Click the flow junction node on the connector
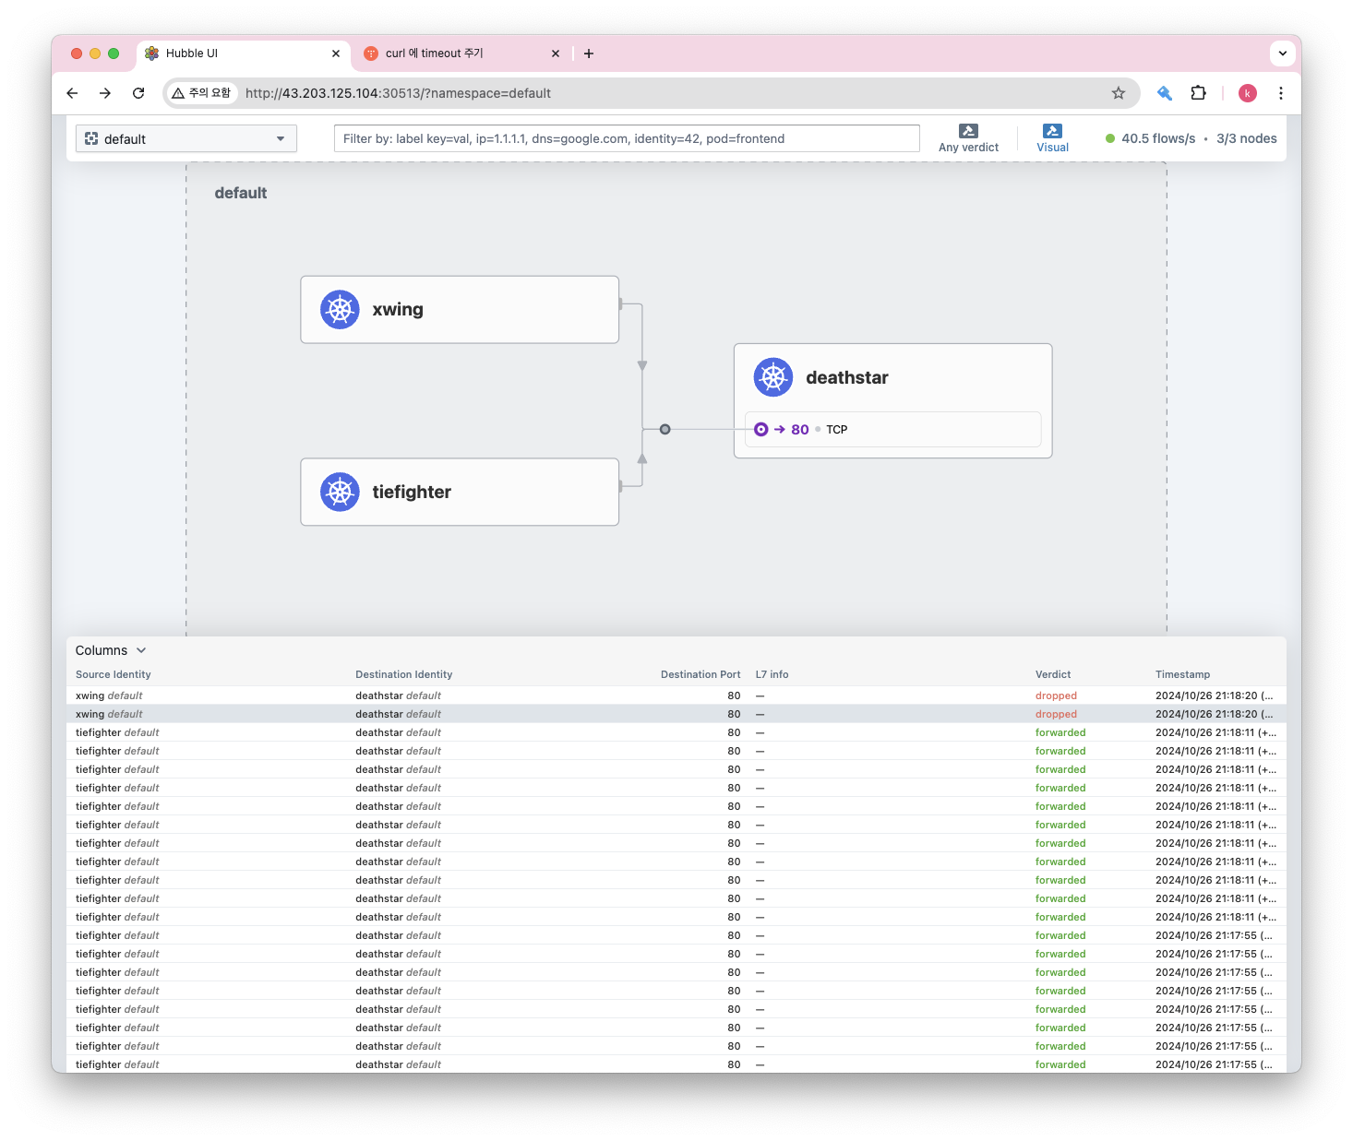Screen dimensions: 1353x1141 [x=665, y=429]
